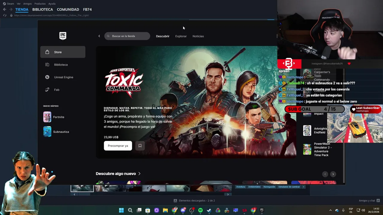This screenshot has width=383, height=215.
Task: Show hidden system tray icons
Action: (330, 210)
